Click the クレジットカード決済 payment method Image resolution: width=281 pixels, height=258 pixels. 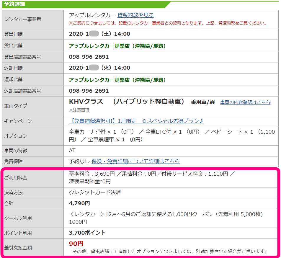point(95,192)
